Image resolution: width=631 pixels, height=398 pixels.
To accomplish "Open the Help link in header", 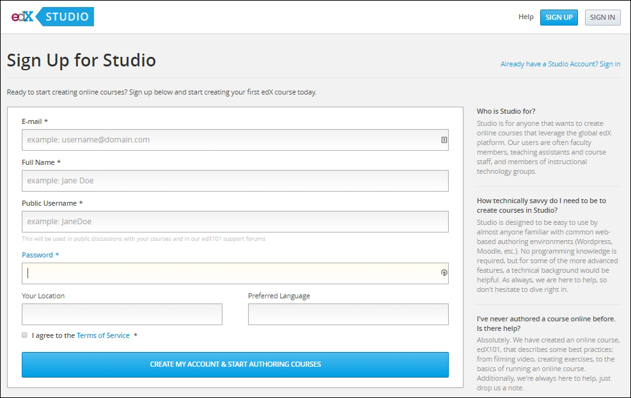I will 526,17.
